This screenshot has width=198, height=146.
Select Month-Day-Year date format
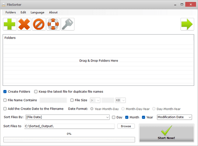tap(123, 109)
